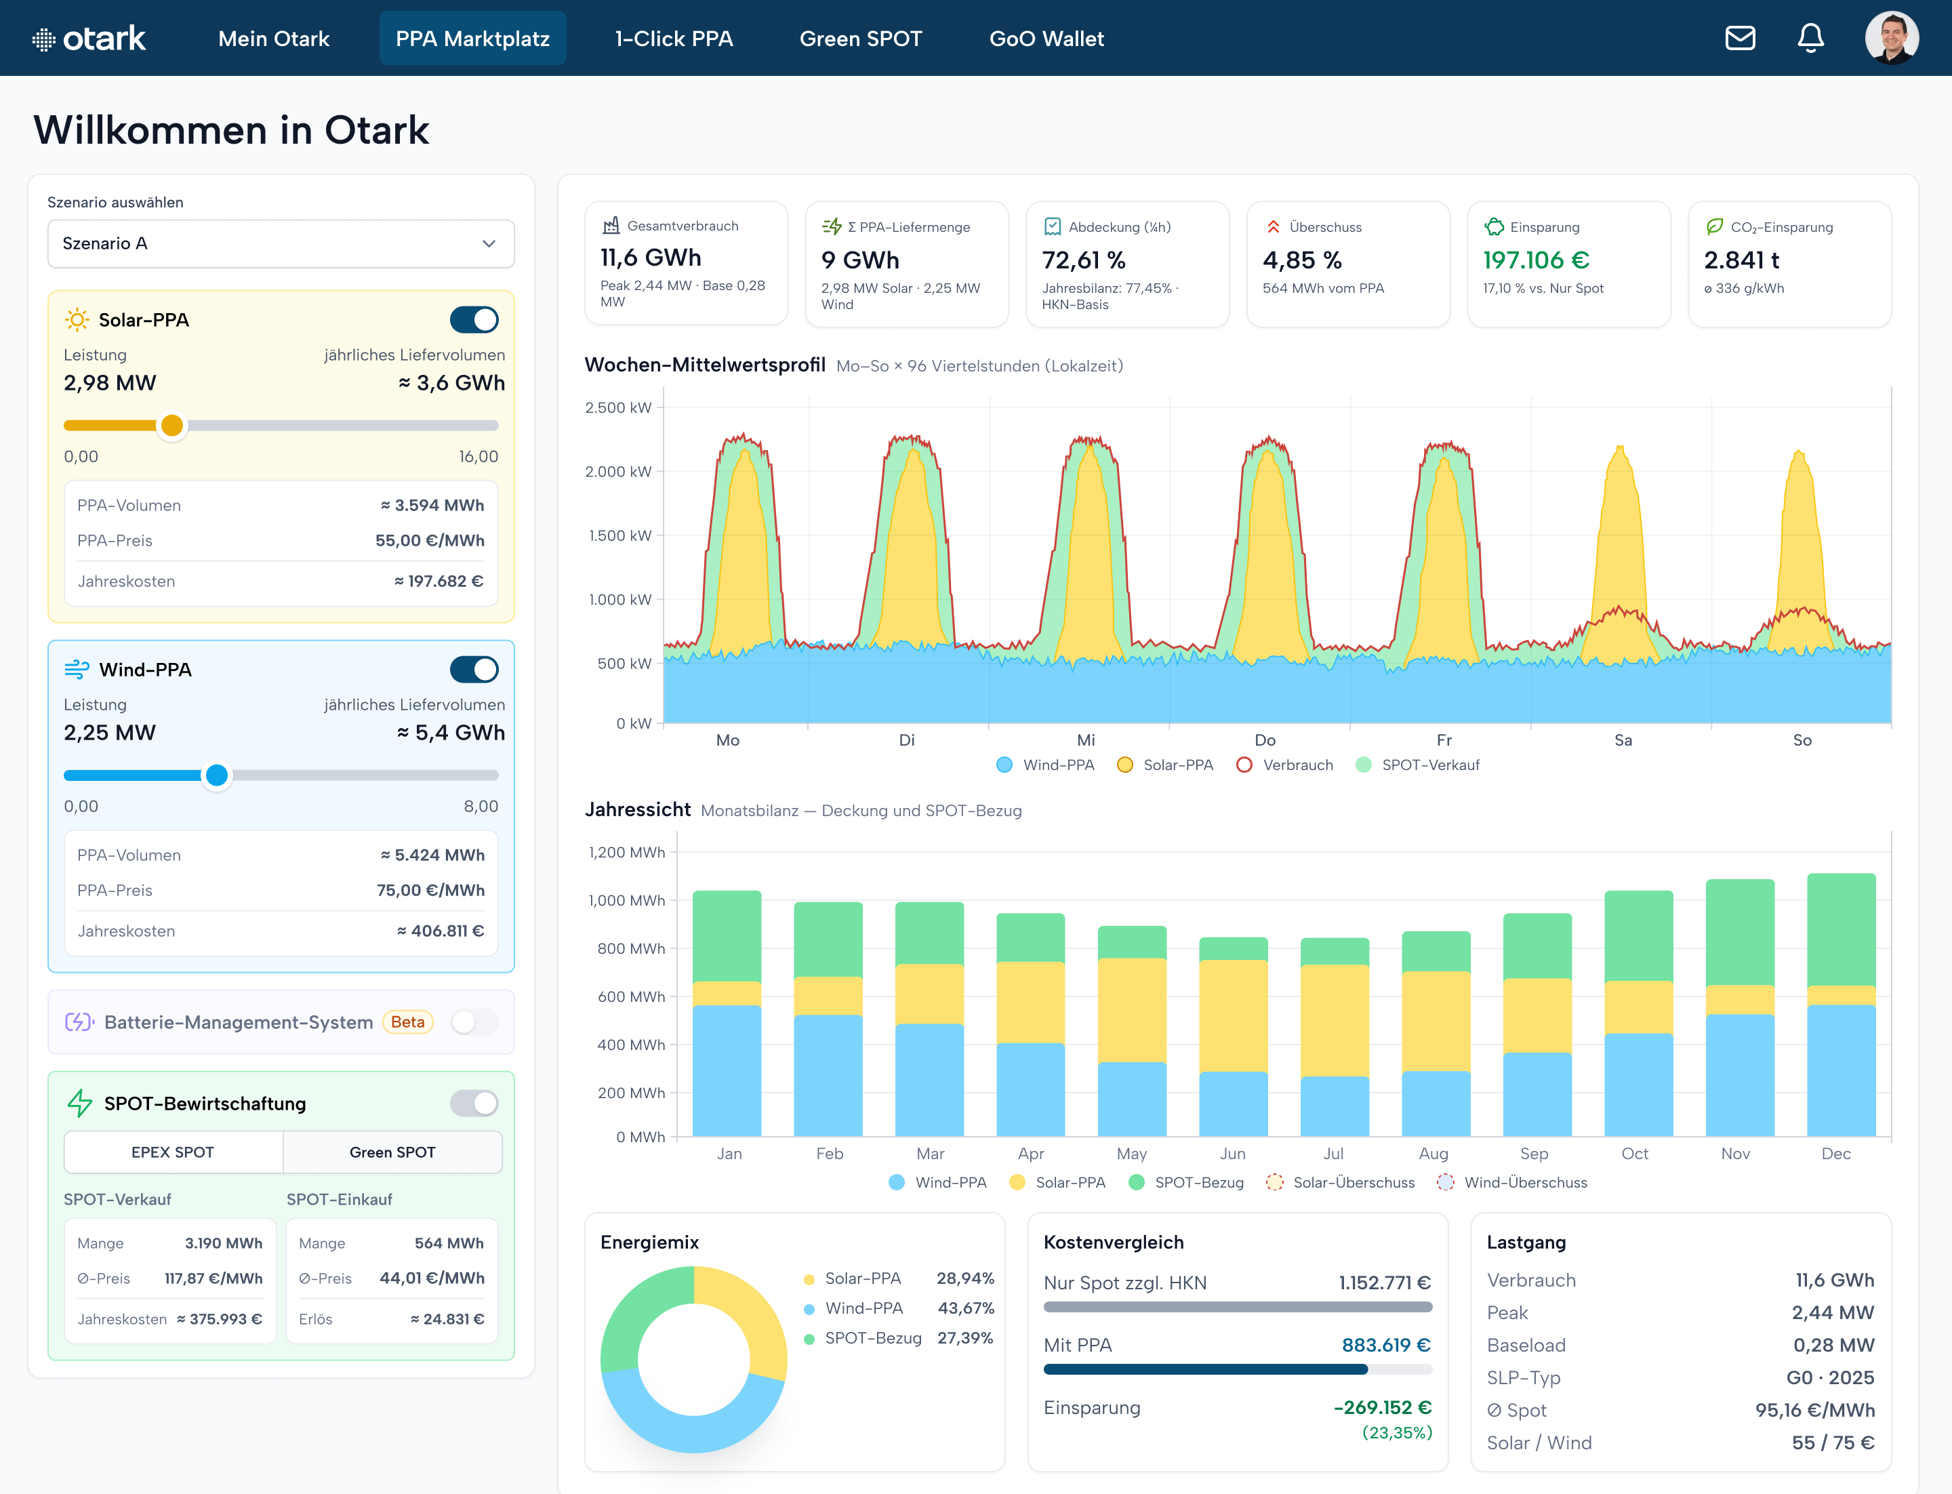
Task: Click the Nur Spot zzgl. HKN bar
Action: click(1237, 1307)
